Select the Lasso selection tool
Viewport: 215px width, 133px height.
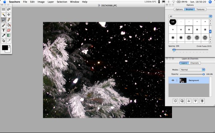[x=9, y=9]
